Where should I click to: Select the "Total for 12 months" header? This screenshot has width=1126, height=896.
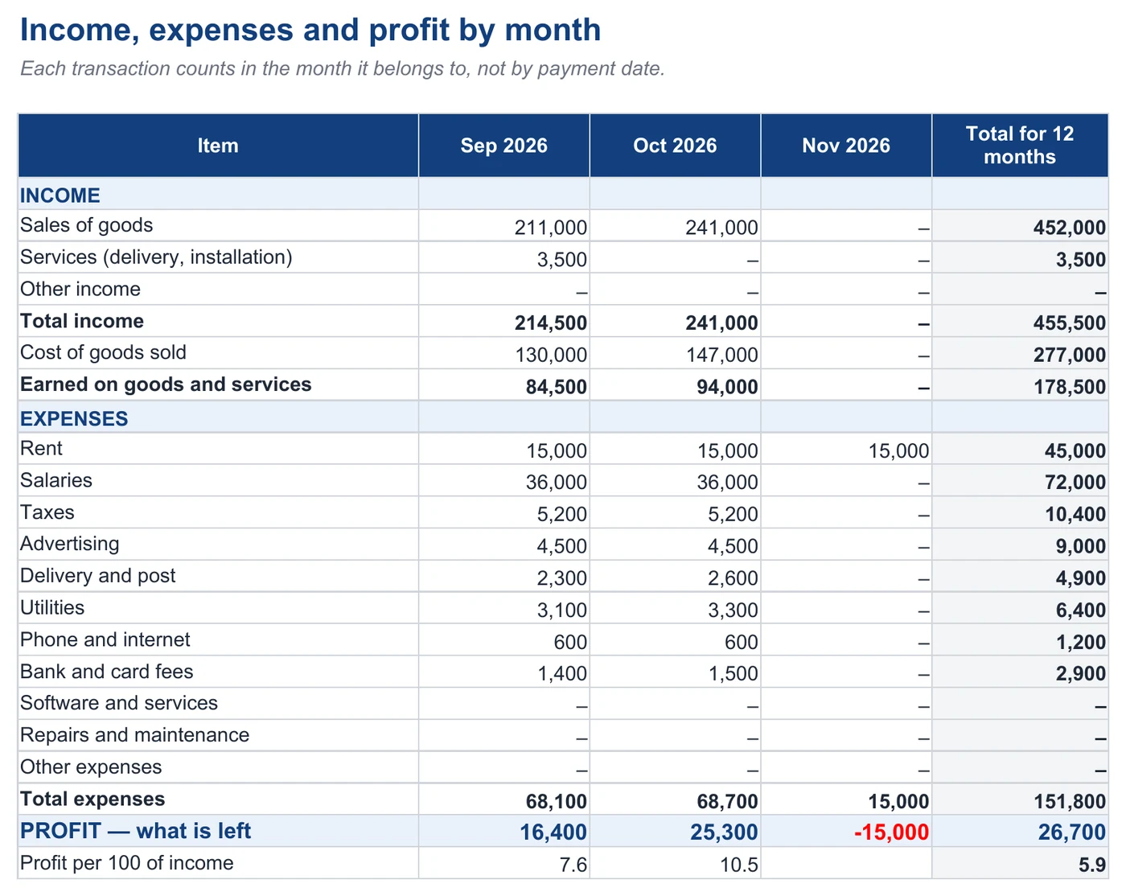pyautogui.click(x=1020, y=146)
